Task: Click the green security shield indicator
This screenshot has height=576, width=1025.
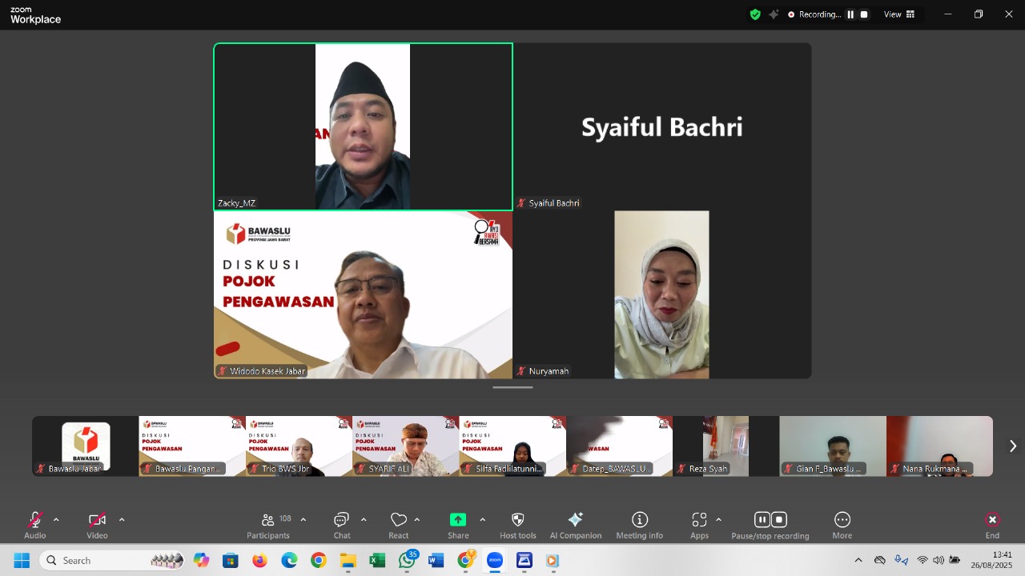Action: (754, 14)
